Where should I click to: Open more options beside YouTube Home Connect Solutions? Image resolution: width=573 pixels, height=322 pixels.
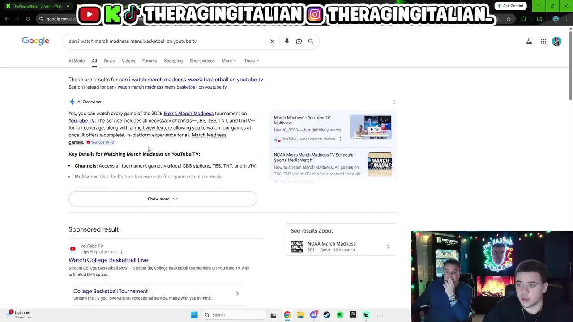340,139
